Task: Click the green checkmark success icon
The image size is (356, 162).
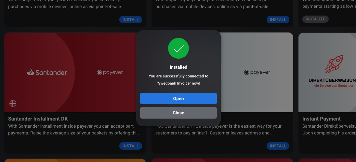Action: [178, 48]
